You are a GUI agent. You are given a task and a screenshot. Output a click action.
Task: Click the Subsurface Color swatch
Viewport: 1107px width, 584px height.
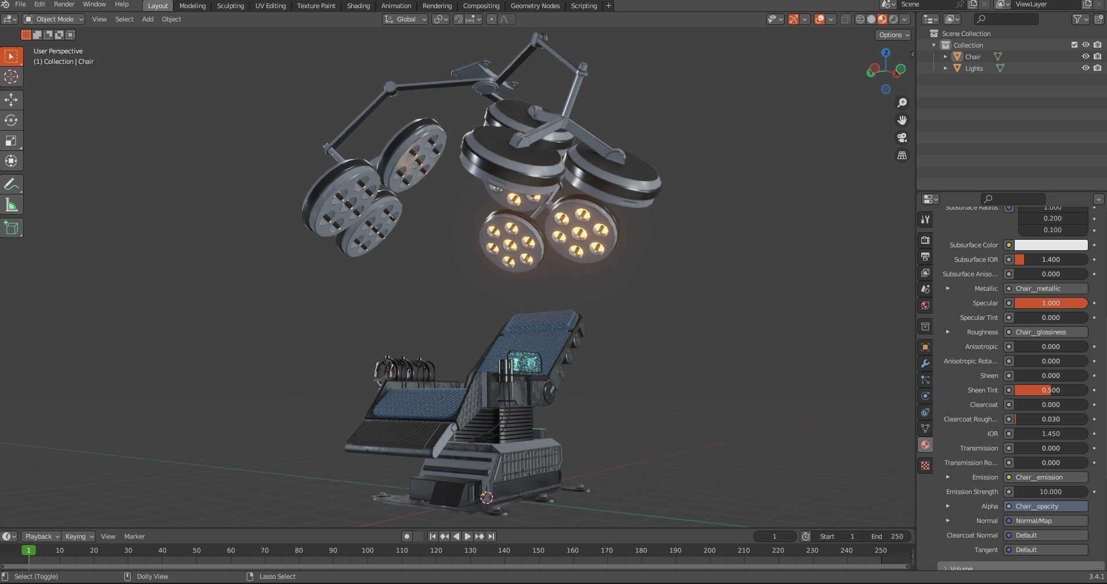pos(1051,245)
